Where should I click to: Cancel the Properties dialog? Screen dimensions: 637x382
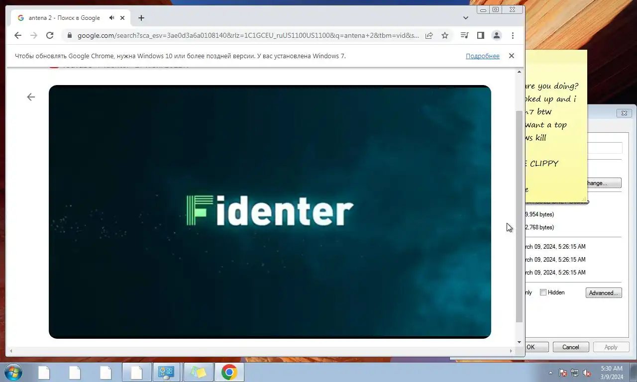(x=571, y=347)
